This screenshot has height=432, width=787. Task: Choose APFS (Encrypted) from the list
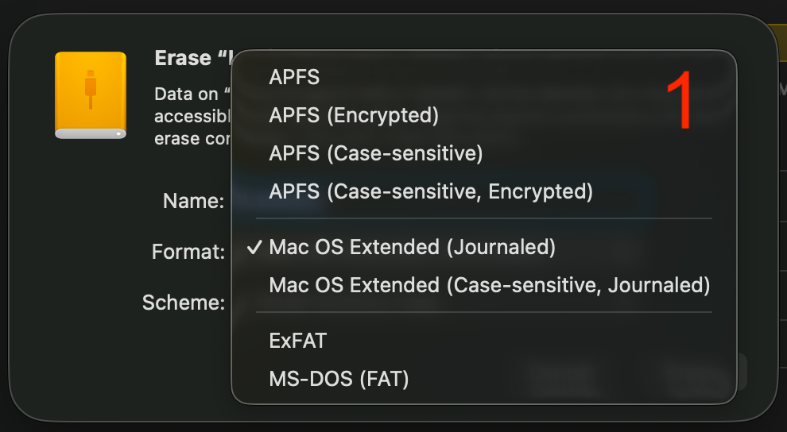point(354,115)
